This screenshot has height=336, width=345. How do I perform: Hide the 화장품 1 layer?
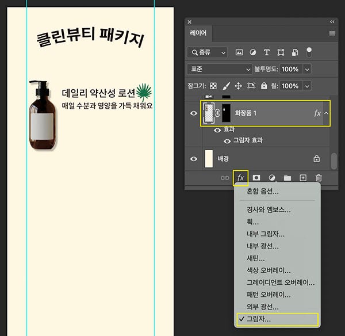coord(194,113)
